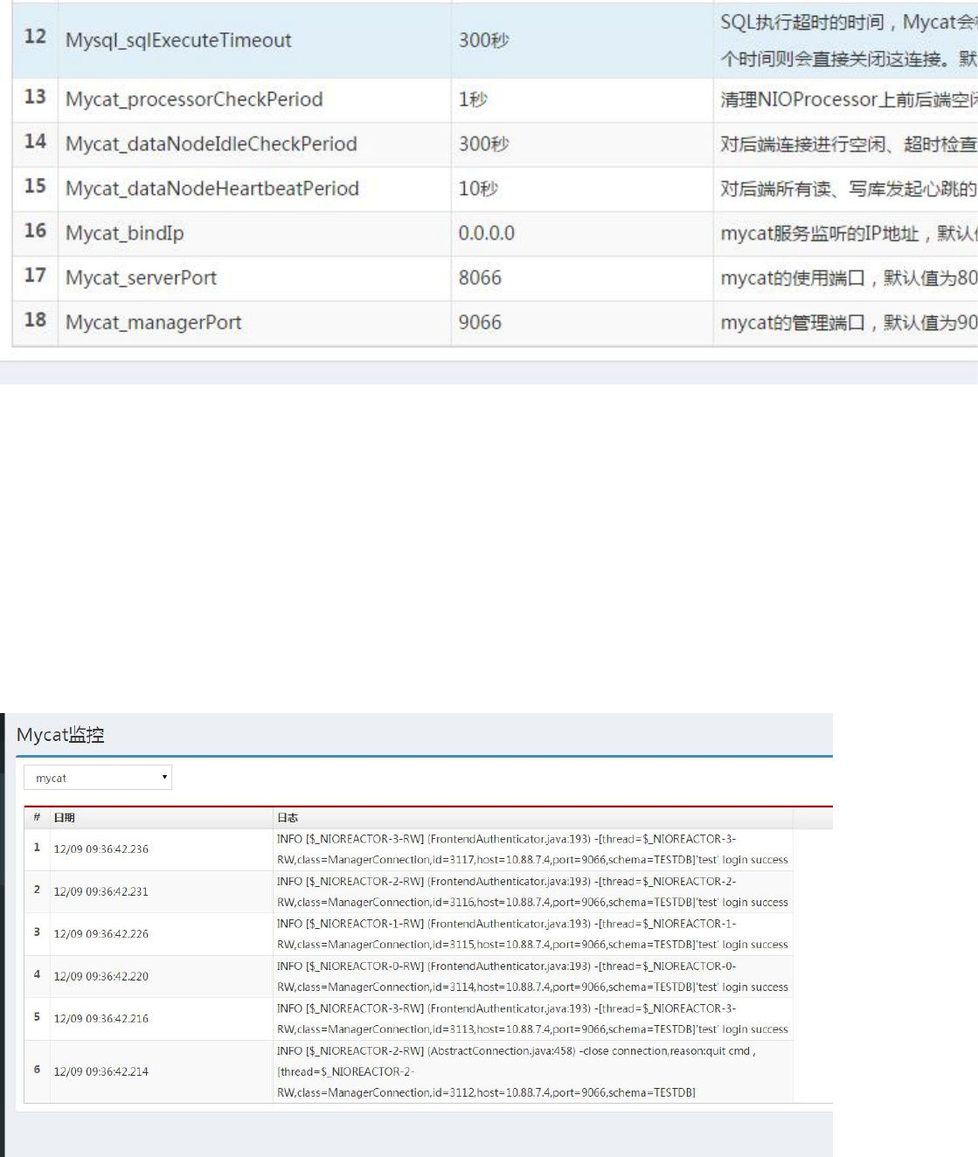
Task: Select the Mycat_processorCheckPeriod parameter cell
Action: pos(254,100)
